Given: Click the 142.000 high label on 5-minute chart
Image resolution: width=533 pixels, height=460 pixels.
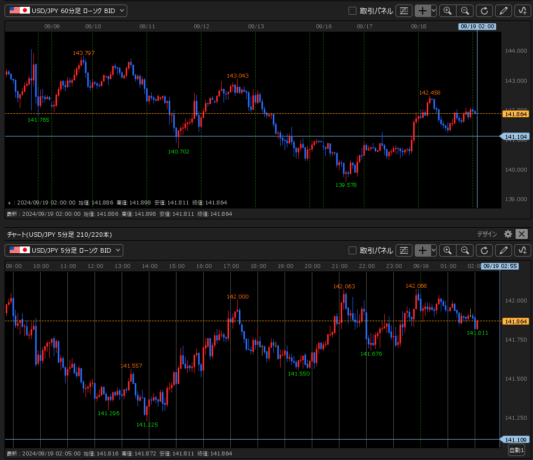Looking at the screenshot, I should [238, 297].
